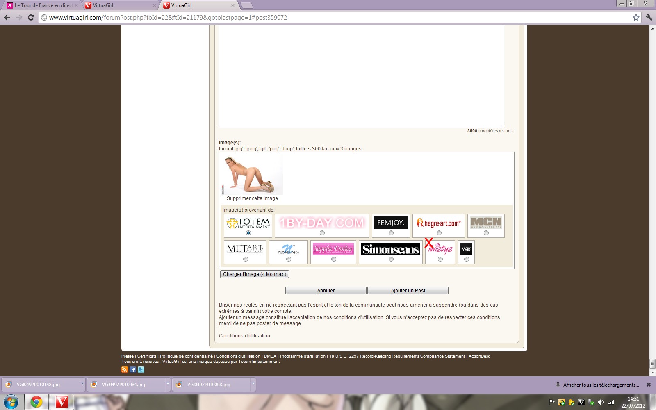
Task: Expand dropdown for VGI0492P010084.jpg download
Action: click(168, 384)
